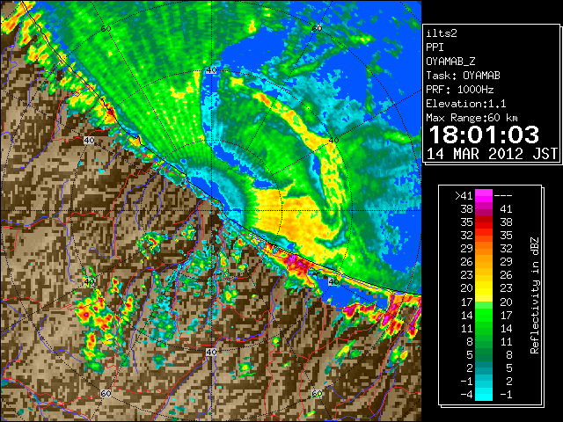Click the 40 range label at west-southwest

pos(89,281)
